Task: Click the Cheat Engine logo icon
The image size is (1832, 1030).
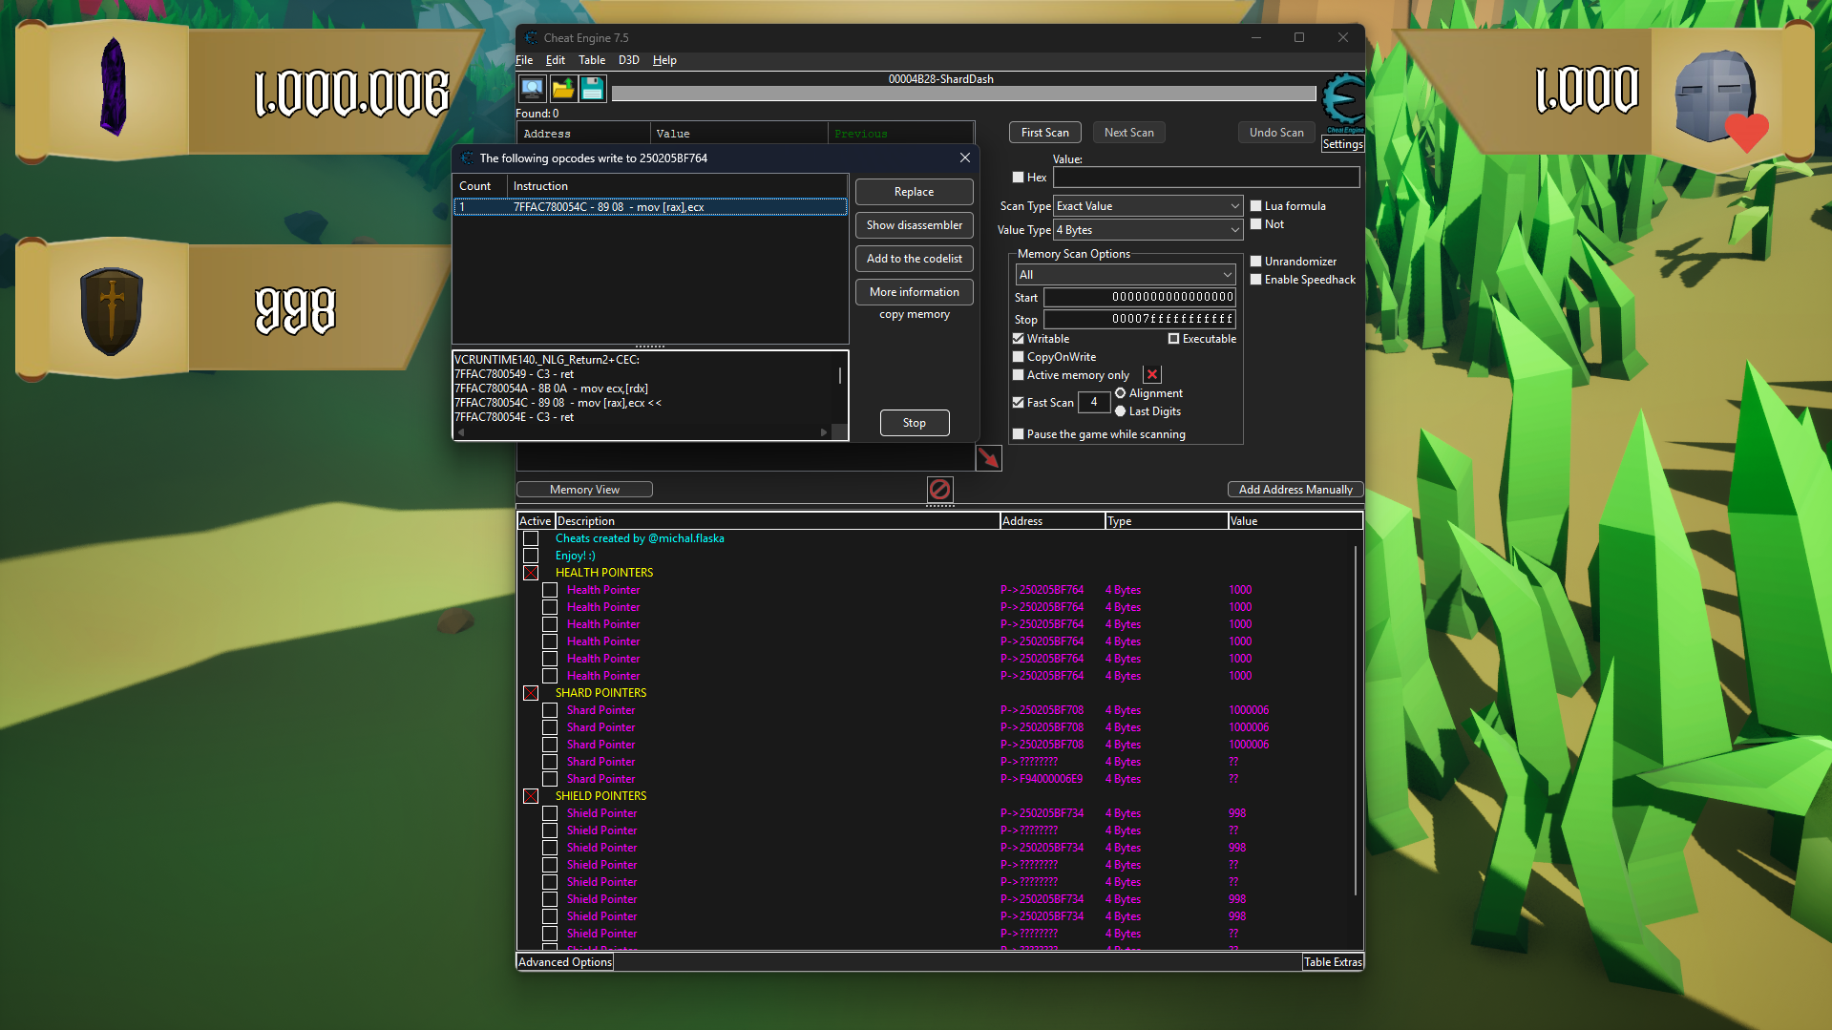Action: tap(1342, 101)
